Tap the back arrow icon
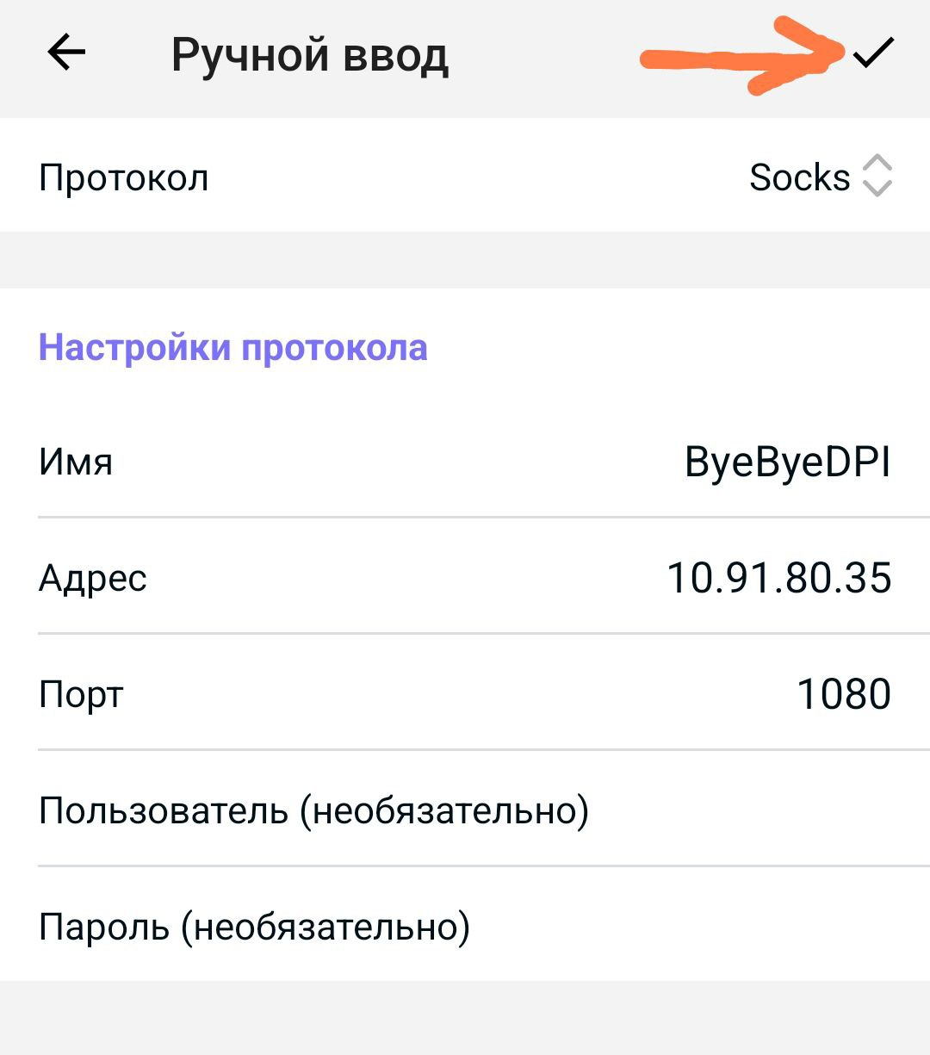 (x=66, y=53)
